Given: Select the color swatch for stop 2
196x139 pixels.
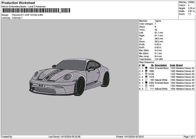Looking at the screenshot, I should [x=146, y=71].
